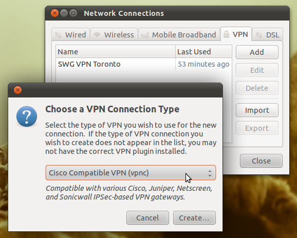Click the lock icon on VPN tab

226,34
